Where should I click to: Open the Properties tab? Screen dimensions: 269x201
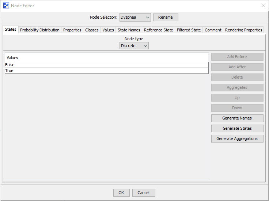(x=72, y=30)
